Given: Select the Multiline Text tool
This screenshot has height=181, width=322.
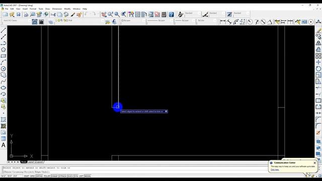Looking at the screenshot, I should coord(4,145).
